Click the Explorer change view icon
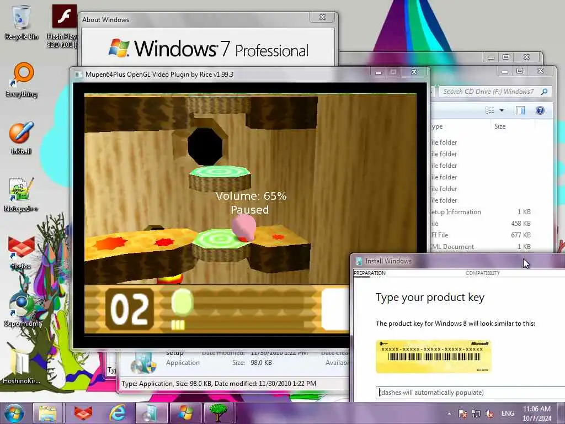The width and height of the screenshot is (565, 424). 490,110
